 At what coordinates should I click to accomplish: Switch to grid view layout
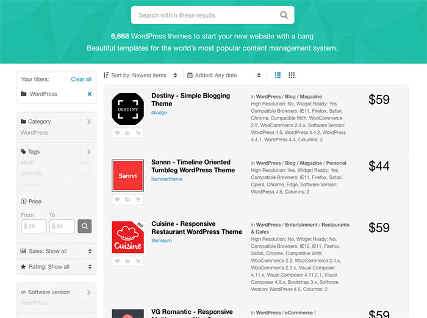(x=292, y=75)
